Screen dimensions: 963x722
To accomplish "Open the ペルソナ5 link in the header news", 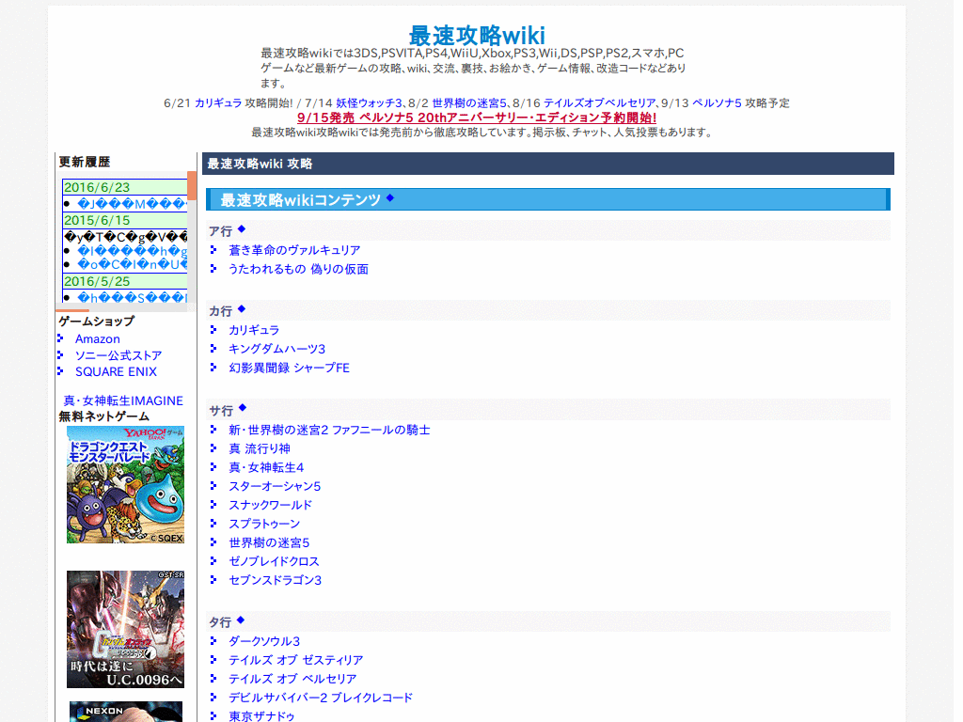I will coord(717,103).
